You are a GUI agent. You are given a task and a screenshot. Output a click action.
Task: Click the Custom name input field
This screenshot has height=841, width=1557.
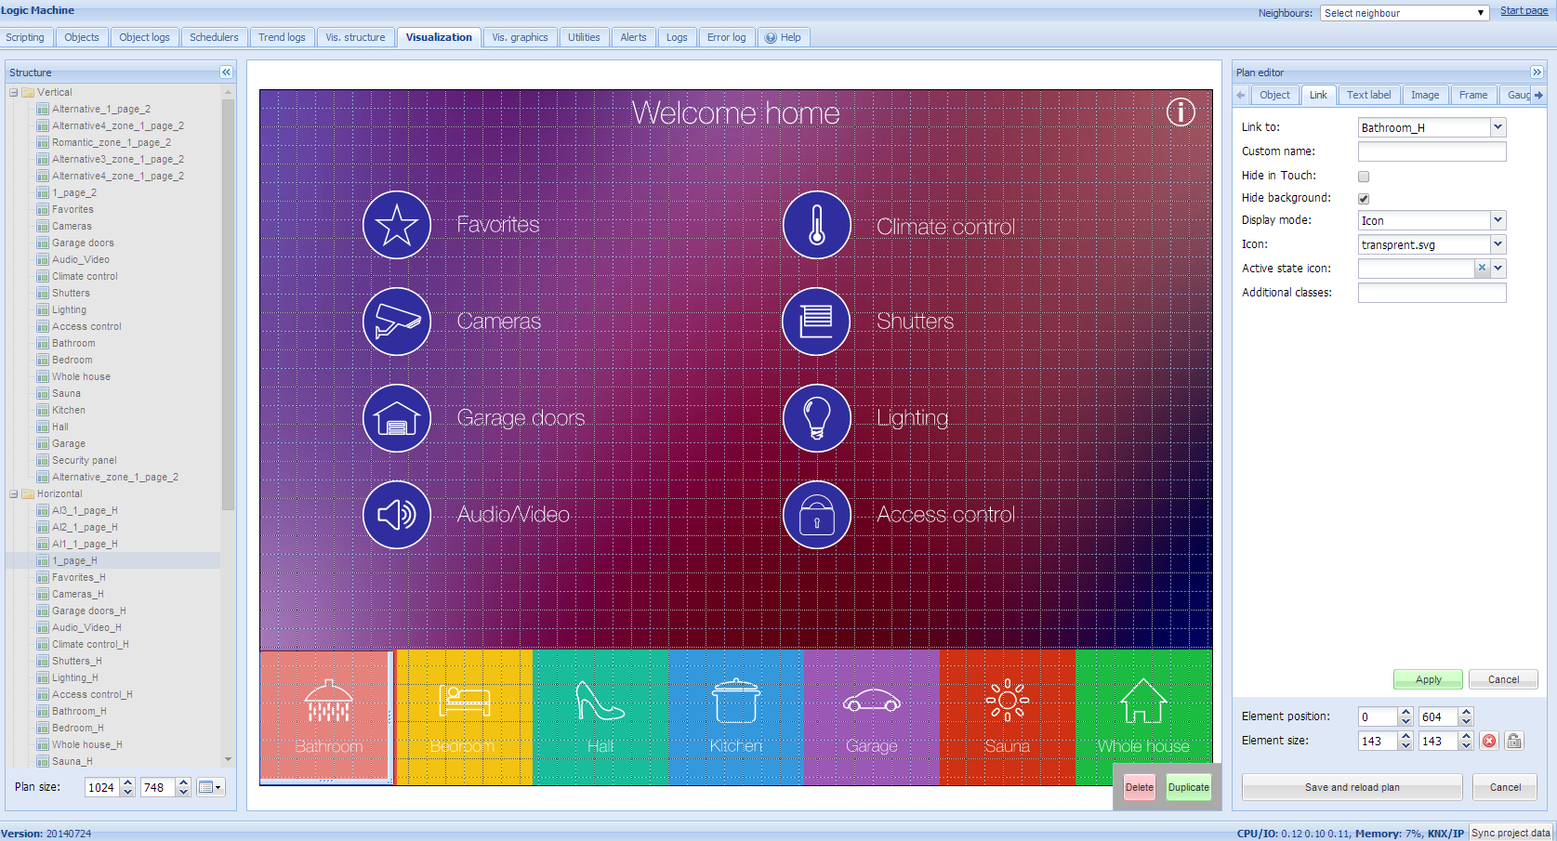click(1432, 151)
